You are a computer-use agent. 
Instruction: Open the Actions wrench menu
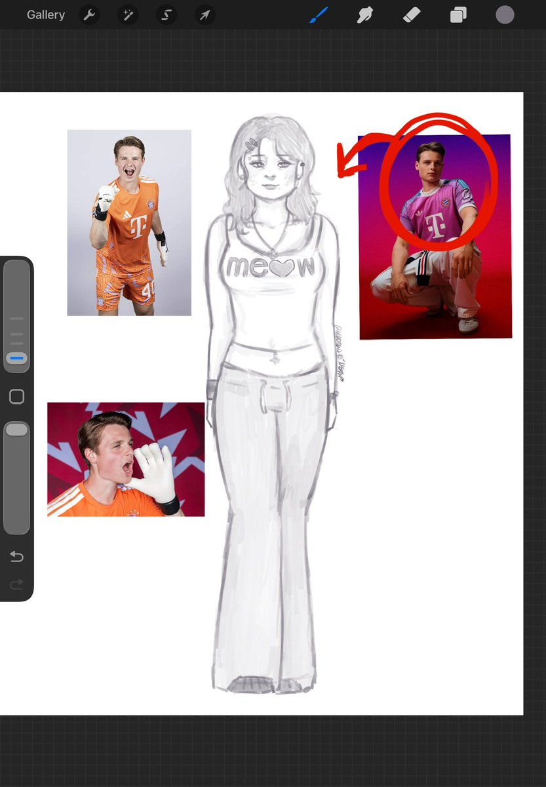tap(88, 14)
